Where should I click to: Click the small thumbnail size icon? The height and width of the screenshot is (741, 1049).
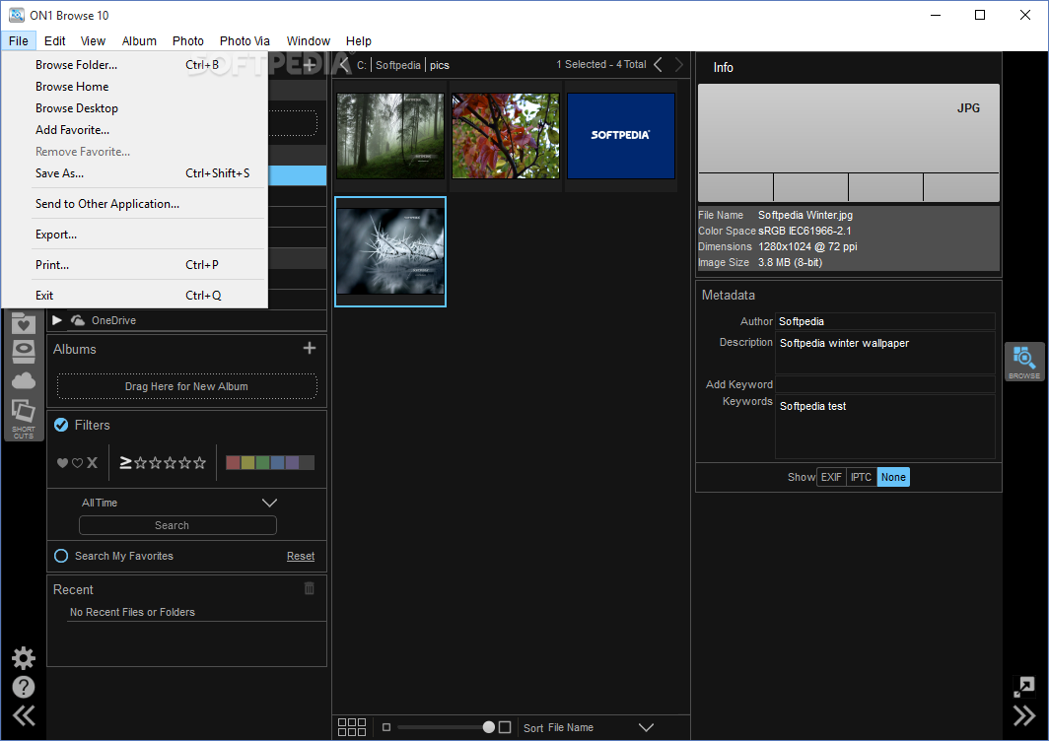coord(386,727)
